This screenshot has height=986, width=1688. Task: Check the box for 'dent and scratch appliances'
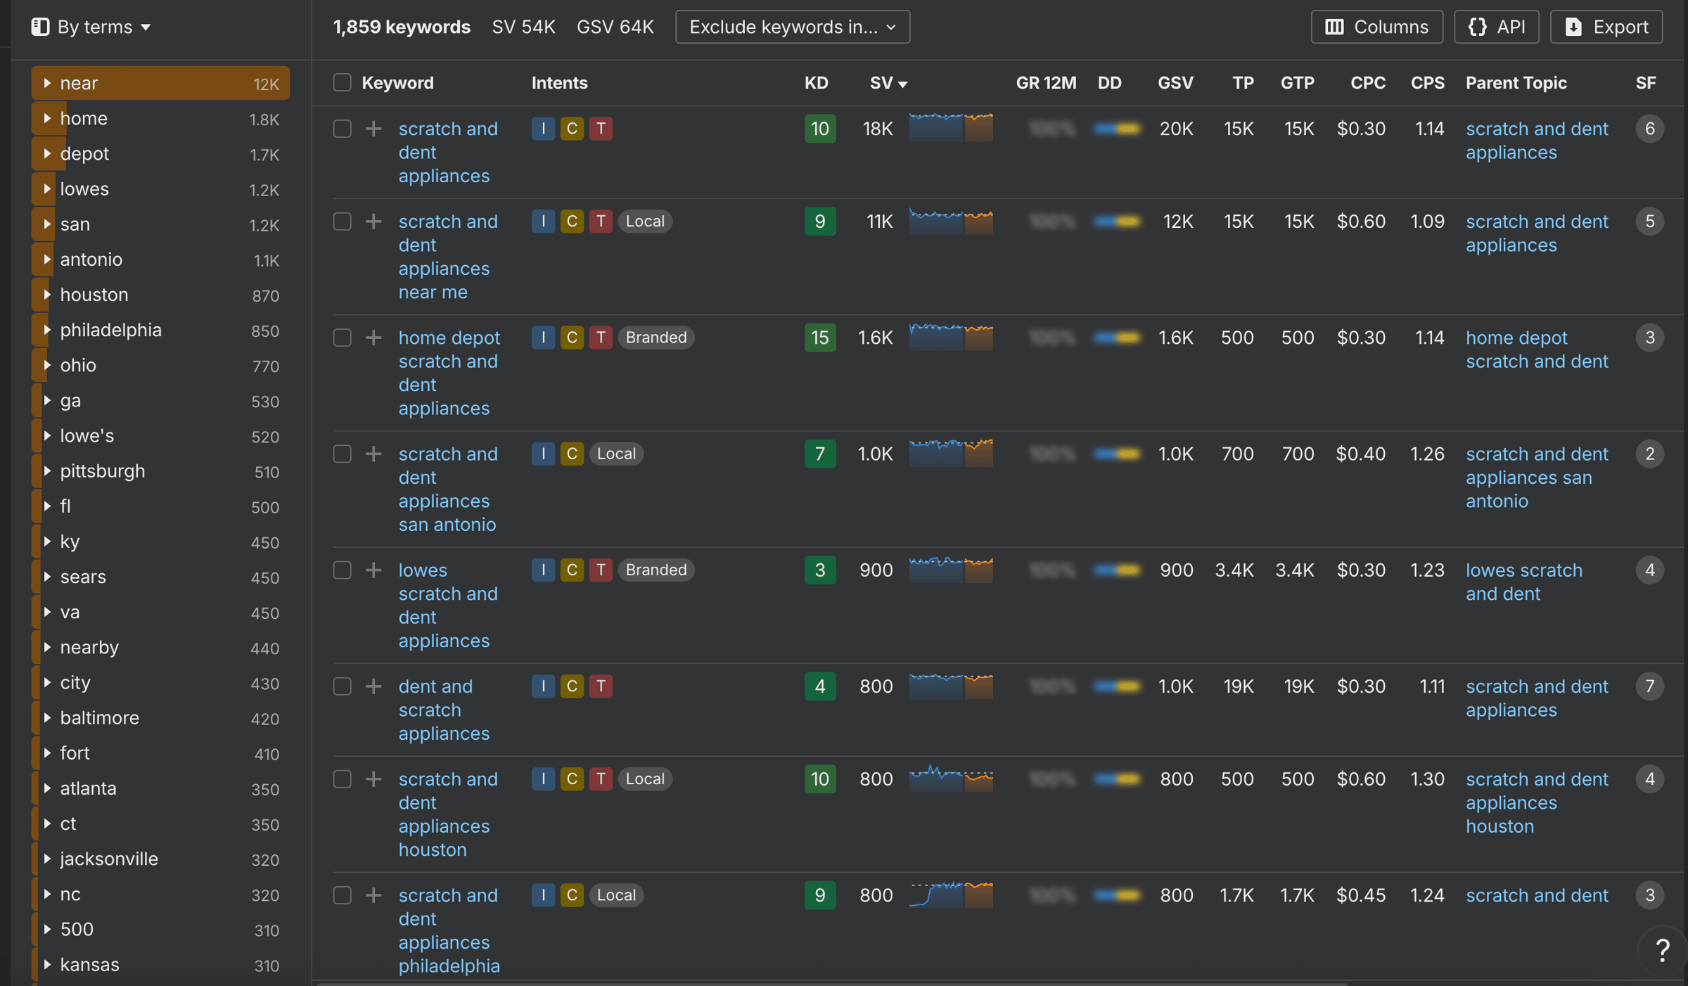coord(342,686)
